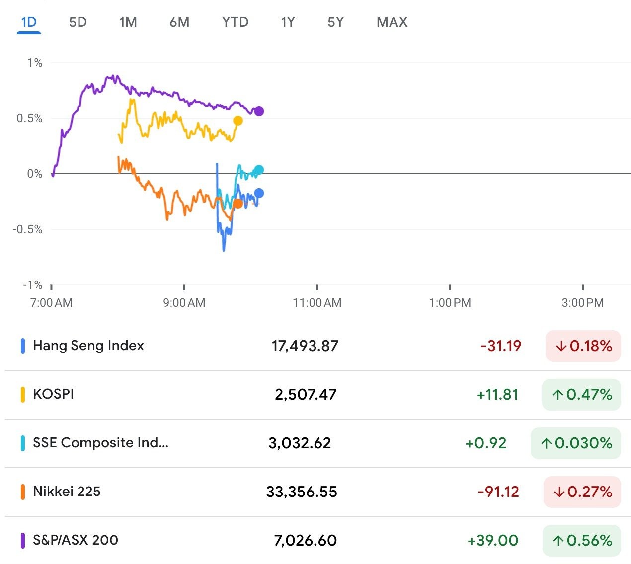Click the cyan SSE Composite chart endpoint dot

tap(259, 170)
